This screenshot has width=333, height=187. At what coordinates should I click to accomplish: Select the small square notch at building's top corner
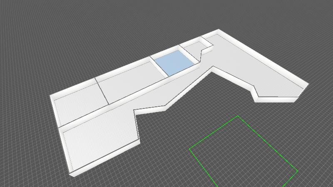click(x=206, y=42)
